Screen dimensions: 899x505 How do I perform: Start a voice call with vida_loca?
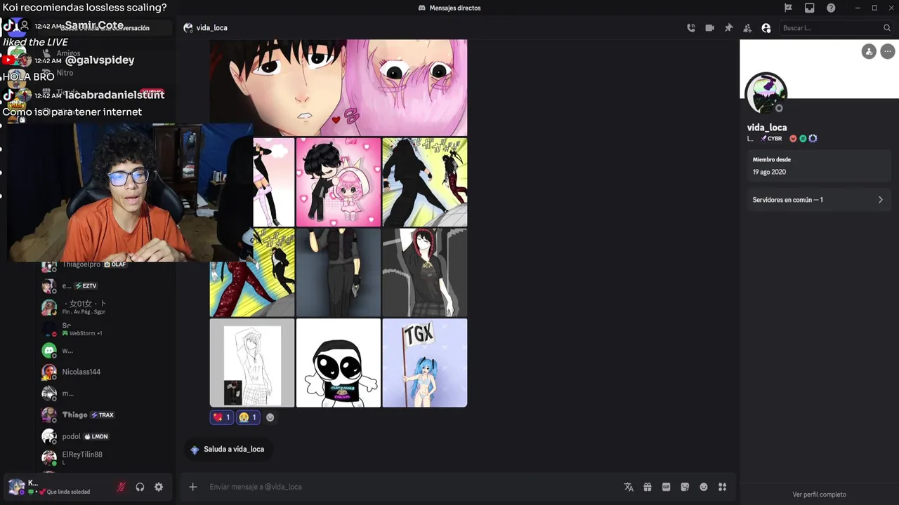tap(691, 28)
